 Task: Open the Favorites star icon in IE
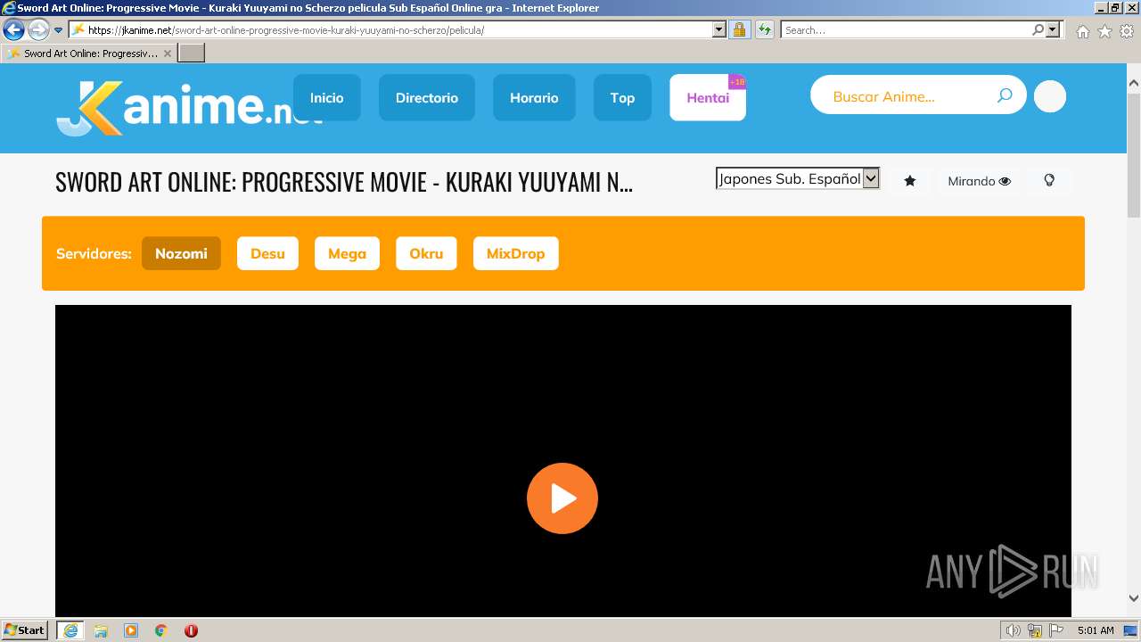(1104, 31)
